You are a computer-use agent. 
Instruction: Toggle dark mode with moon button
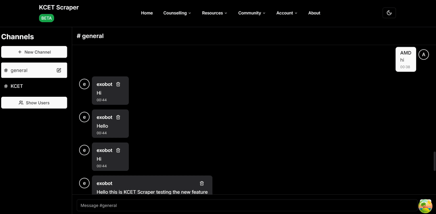click(x=389, y=13)
